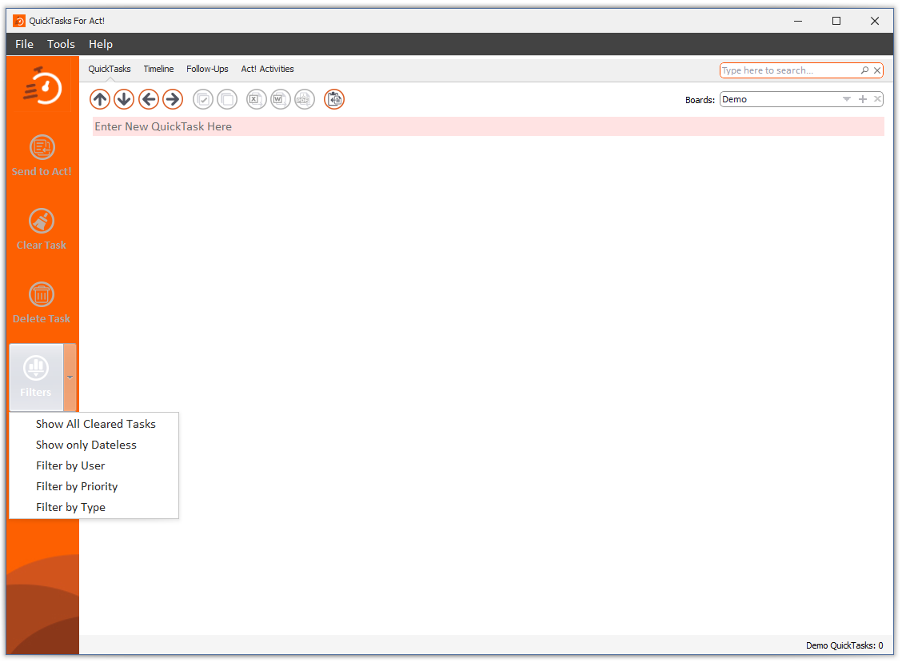Open the File menu
The width and height of the screenshot is (902, 663).
[24, 44]
